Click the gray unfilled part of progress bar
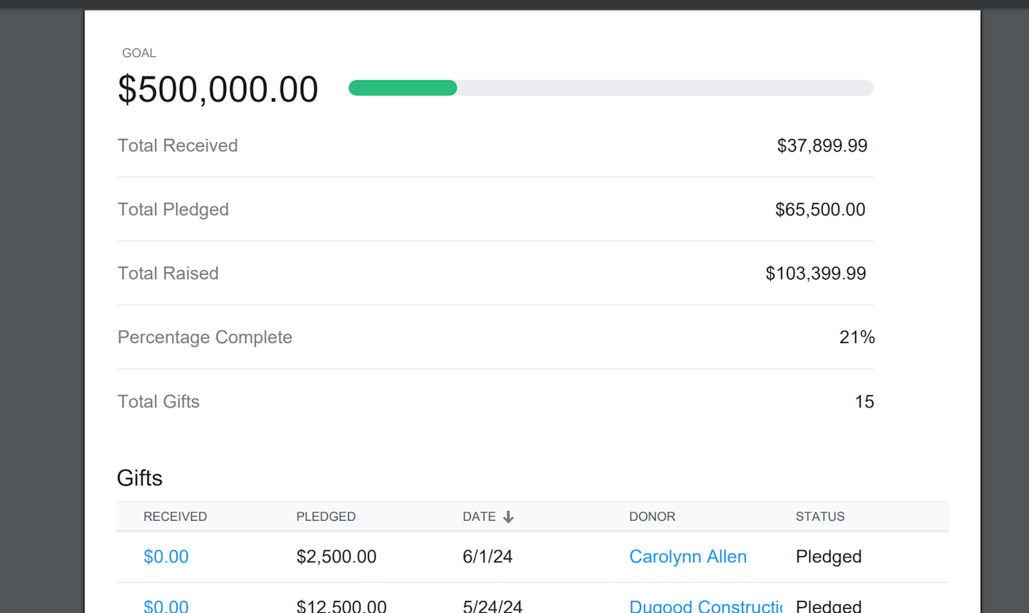Image resolution: width=1029 pixels, height=613 pixels. [665, 88]
